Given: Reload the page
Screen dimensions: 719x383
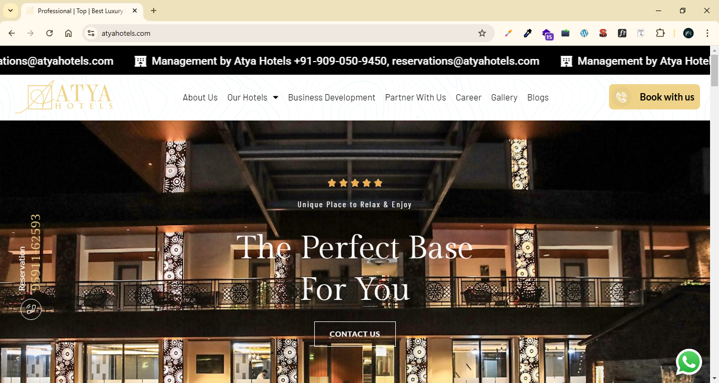Looking at the screenshot, I should click(x=49, y=33).
